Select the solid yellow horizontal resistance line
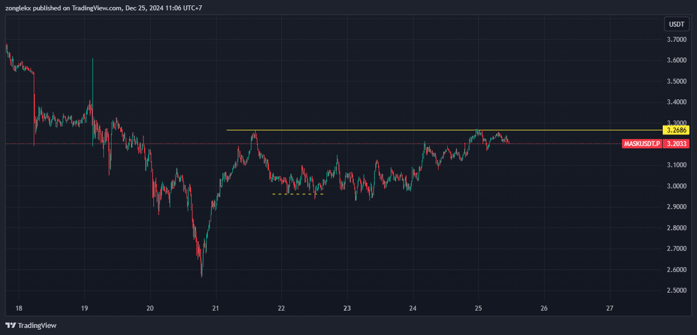The width and height of the screenshot is (697, 335). tap(444, 130)
